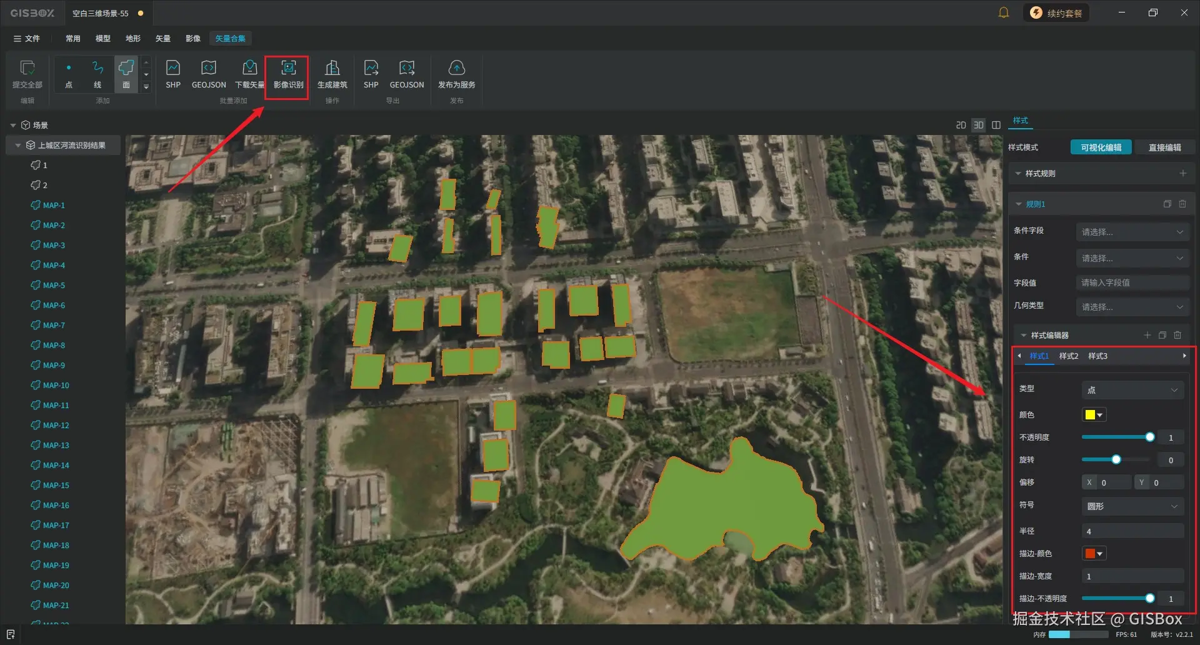Click the 续约套餐 button

click(1056, 12)
